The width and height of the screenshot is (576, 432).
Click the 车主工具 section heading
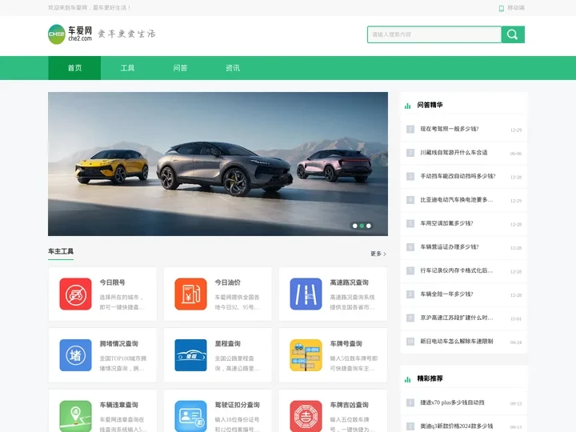61,251
